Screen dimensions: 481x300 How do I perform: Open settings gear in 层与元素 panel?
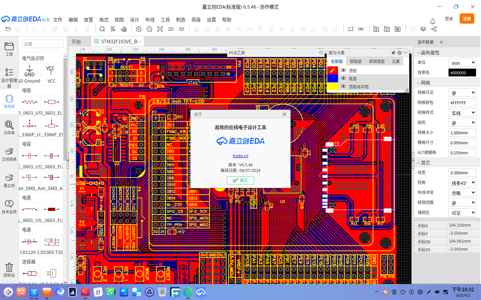[x=399, y=53]
